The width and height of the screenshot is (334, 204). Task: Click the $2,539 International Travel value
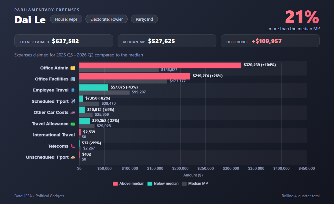pos(89,132)
